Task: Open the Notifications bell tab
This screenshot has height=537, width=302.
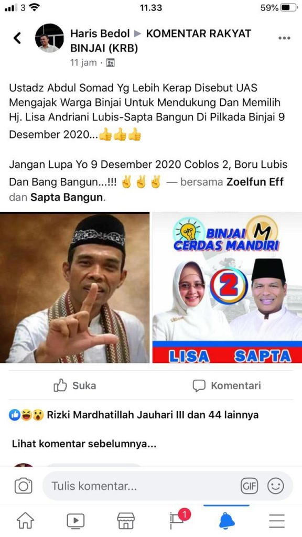Action: 226,521
